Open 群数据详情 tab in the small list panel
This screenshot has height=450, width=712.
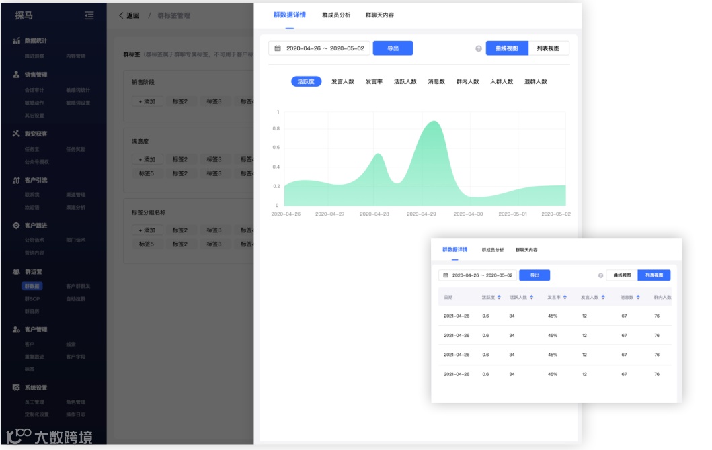click(455, 250)
